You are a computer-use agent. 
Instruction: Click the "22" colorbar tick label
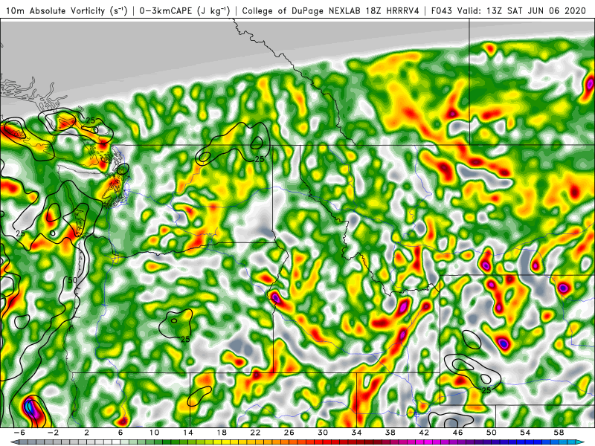255,433
